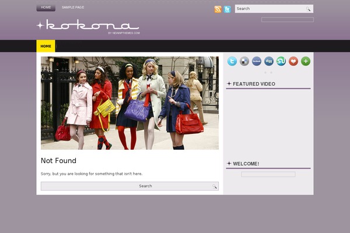Screen dimensions: 350x233
Task: Open the Twitter icon beside the search box
Action: 227,9
